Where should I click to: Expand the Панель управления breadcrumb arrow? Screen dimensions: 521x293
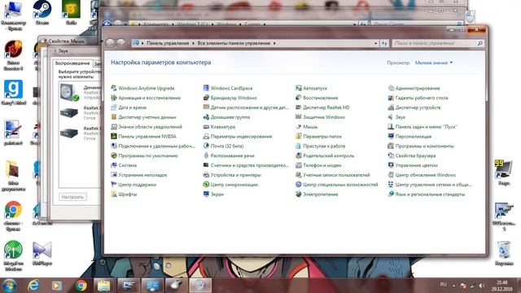coord(193,43)
